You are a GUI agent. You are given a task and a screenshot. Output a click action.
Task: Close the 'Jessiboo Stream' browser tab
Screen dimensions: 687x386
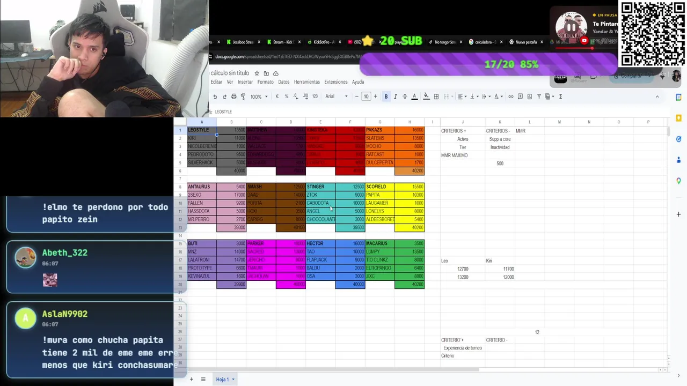259,42
